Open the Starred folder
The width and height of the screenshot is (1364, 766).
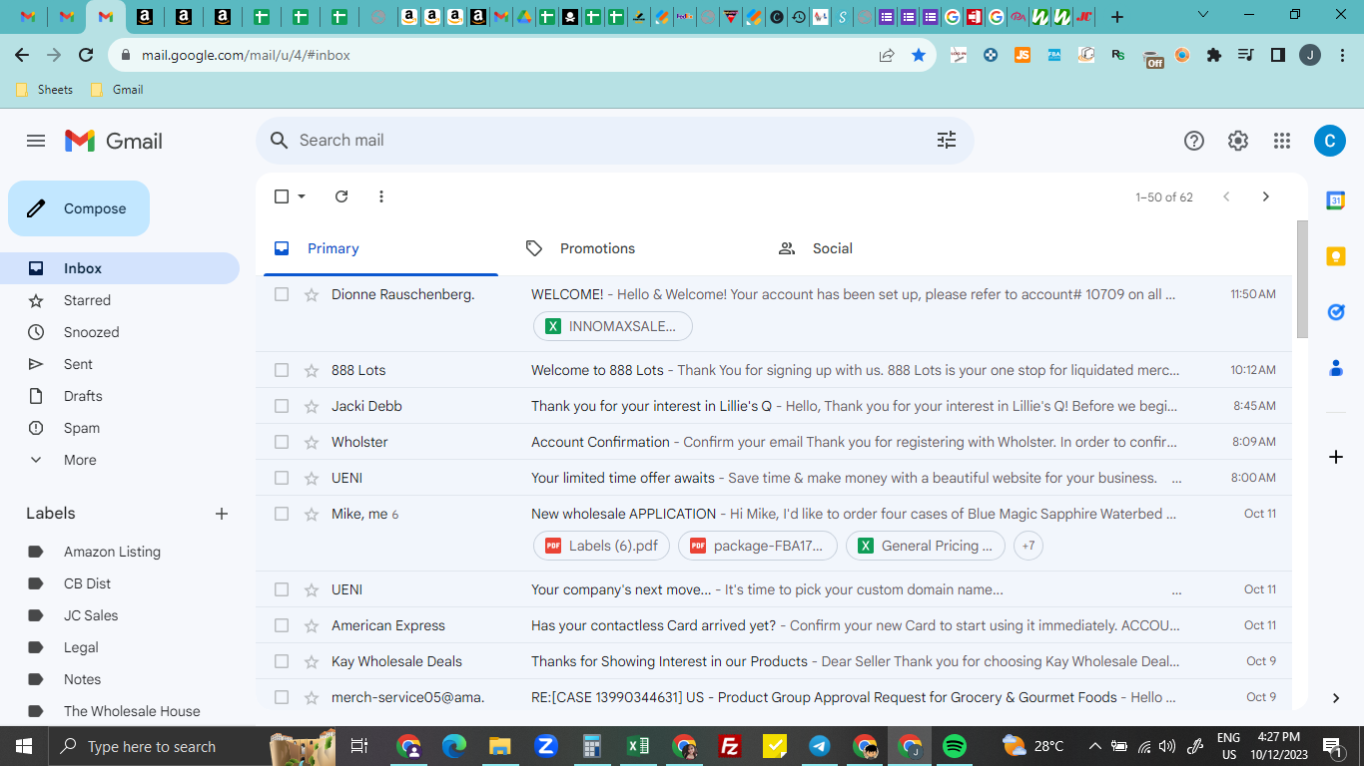(120, 300)
